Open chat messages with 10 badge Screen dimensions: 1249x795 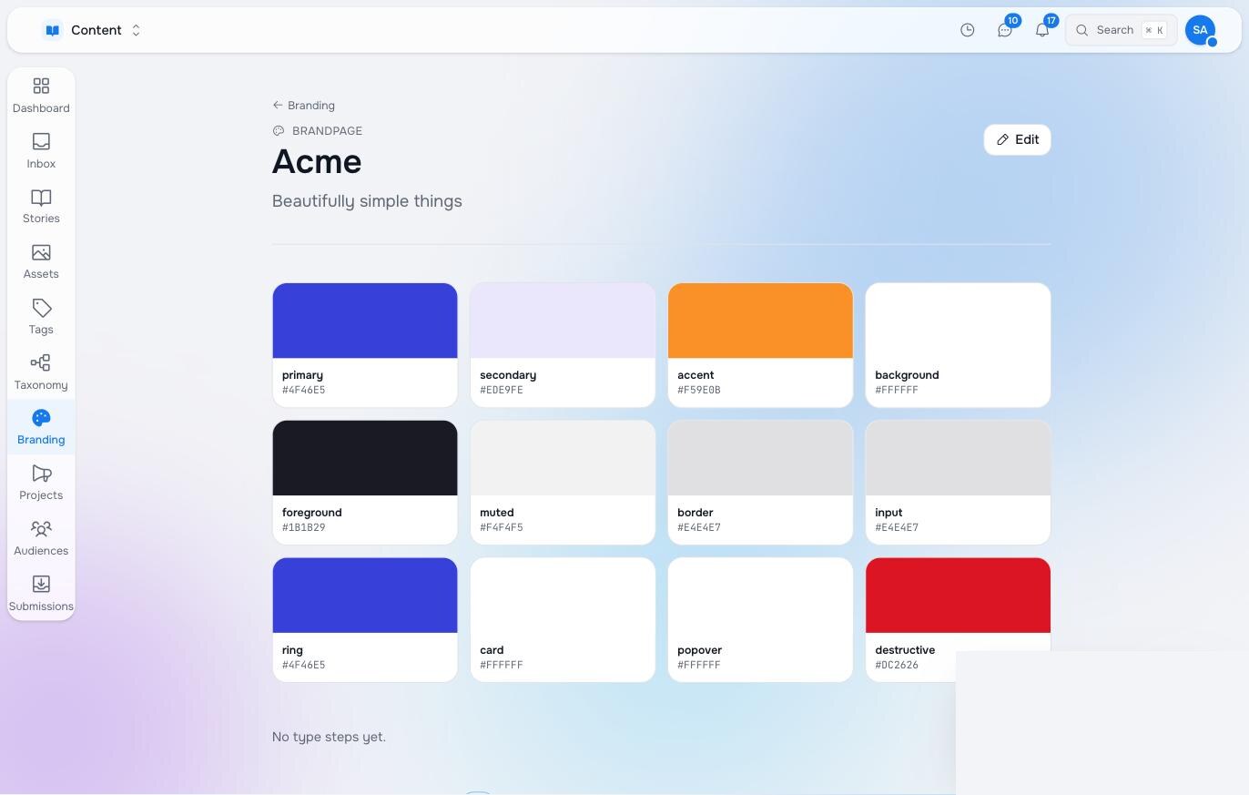tap(1005, 30)
